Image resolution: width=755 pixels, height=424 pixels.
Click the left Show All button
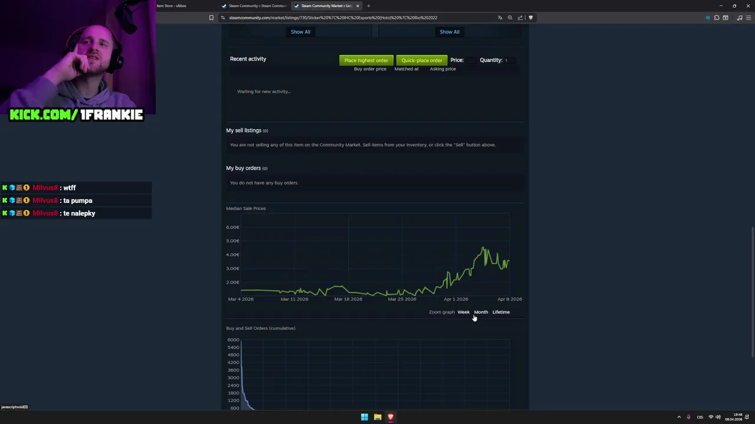click(x=300, y=32)
